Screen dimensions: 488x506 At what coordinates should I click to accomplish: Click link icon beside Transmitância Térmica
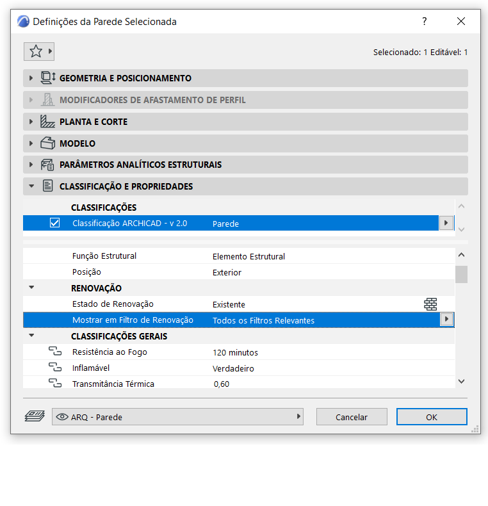pos(55,384)
